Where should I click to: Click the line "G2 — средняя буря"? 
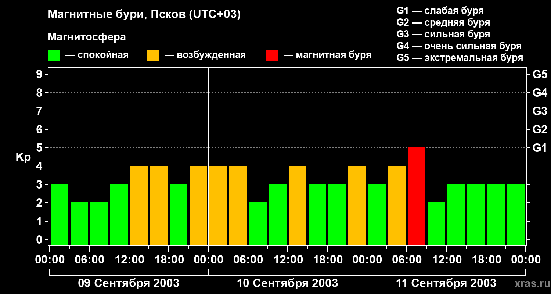tap(443, 22)
